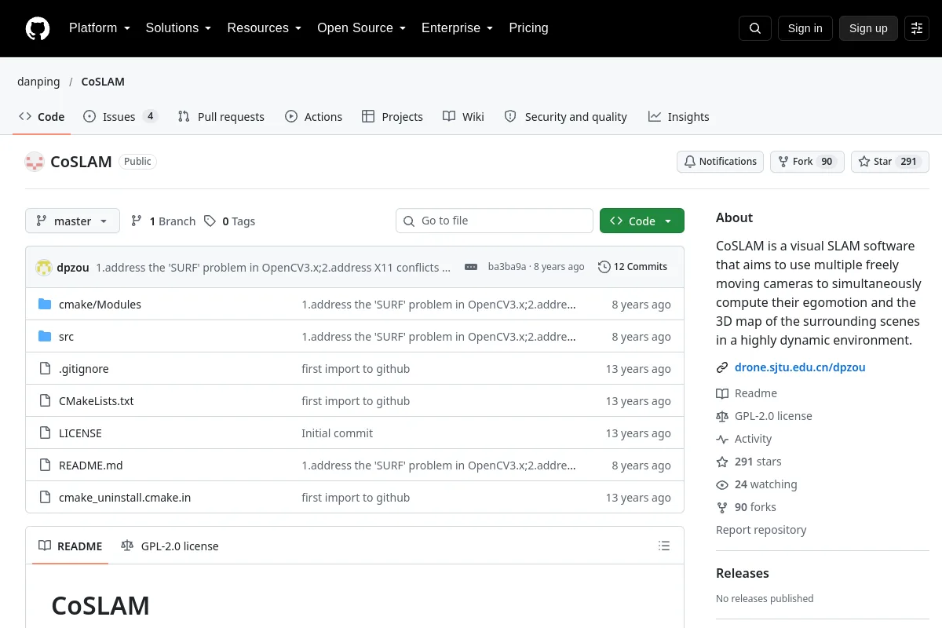Click the Sign up button

coord(868,28)
